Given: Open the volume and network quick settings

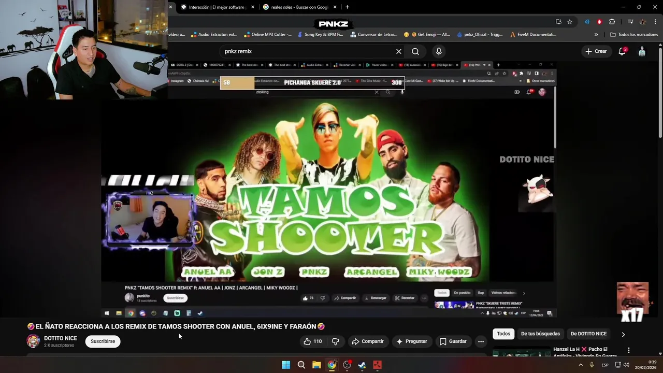Looking at the screenshot, I should pyautogui.click(x=622, y=365).
